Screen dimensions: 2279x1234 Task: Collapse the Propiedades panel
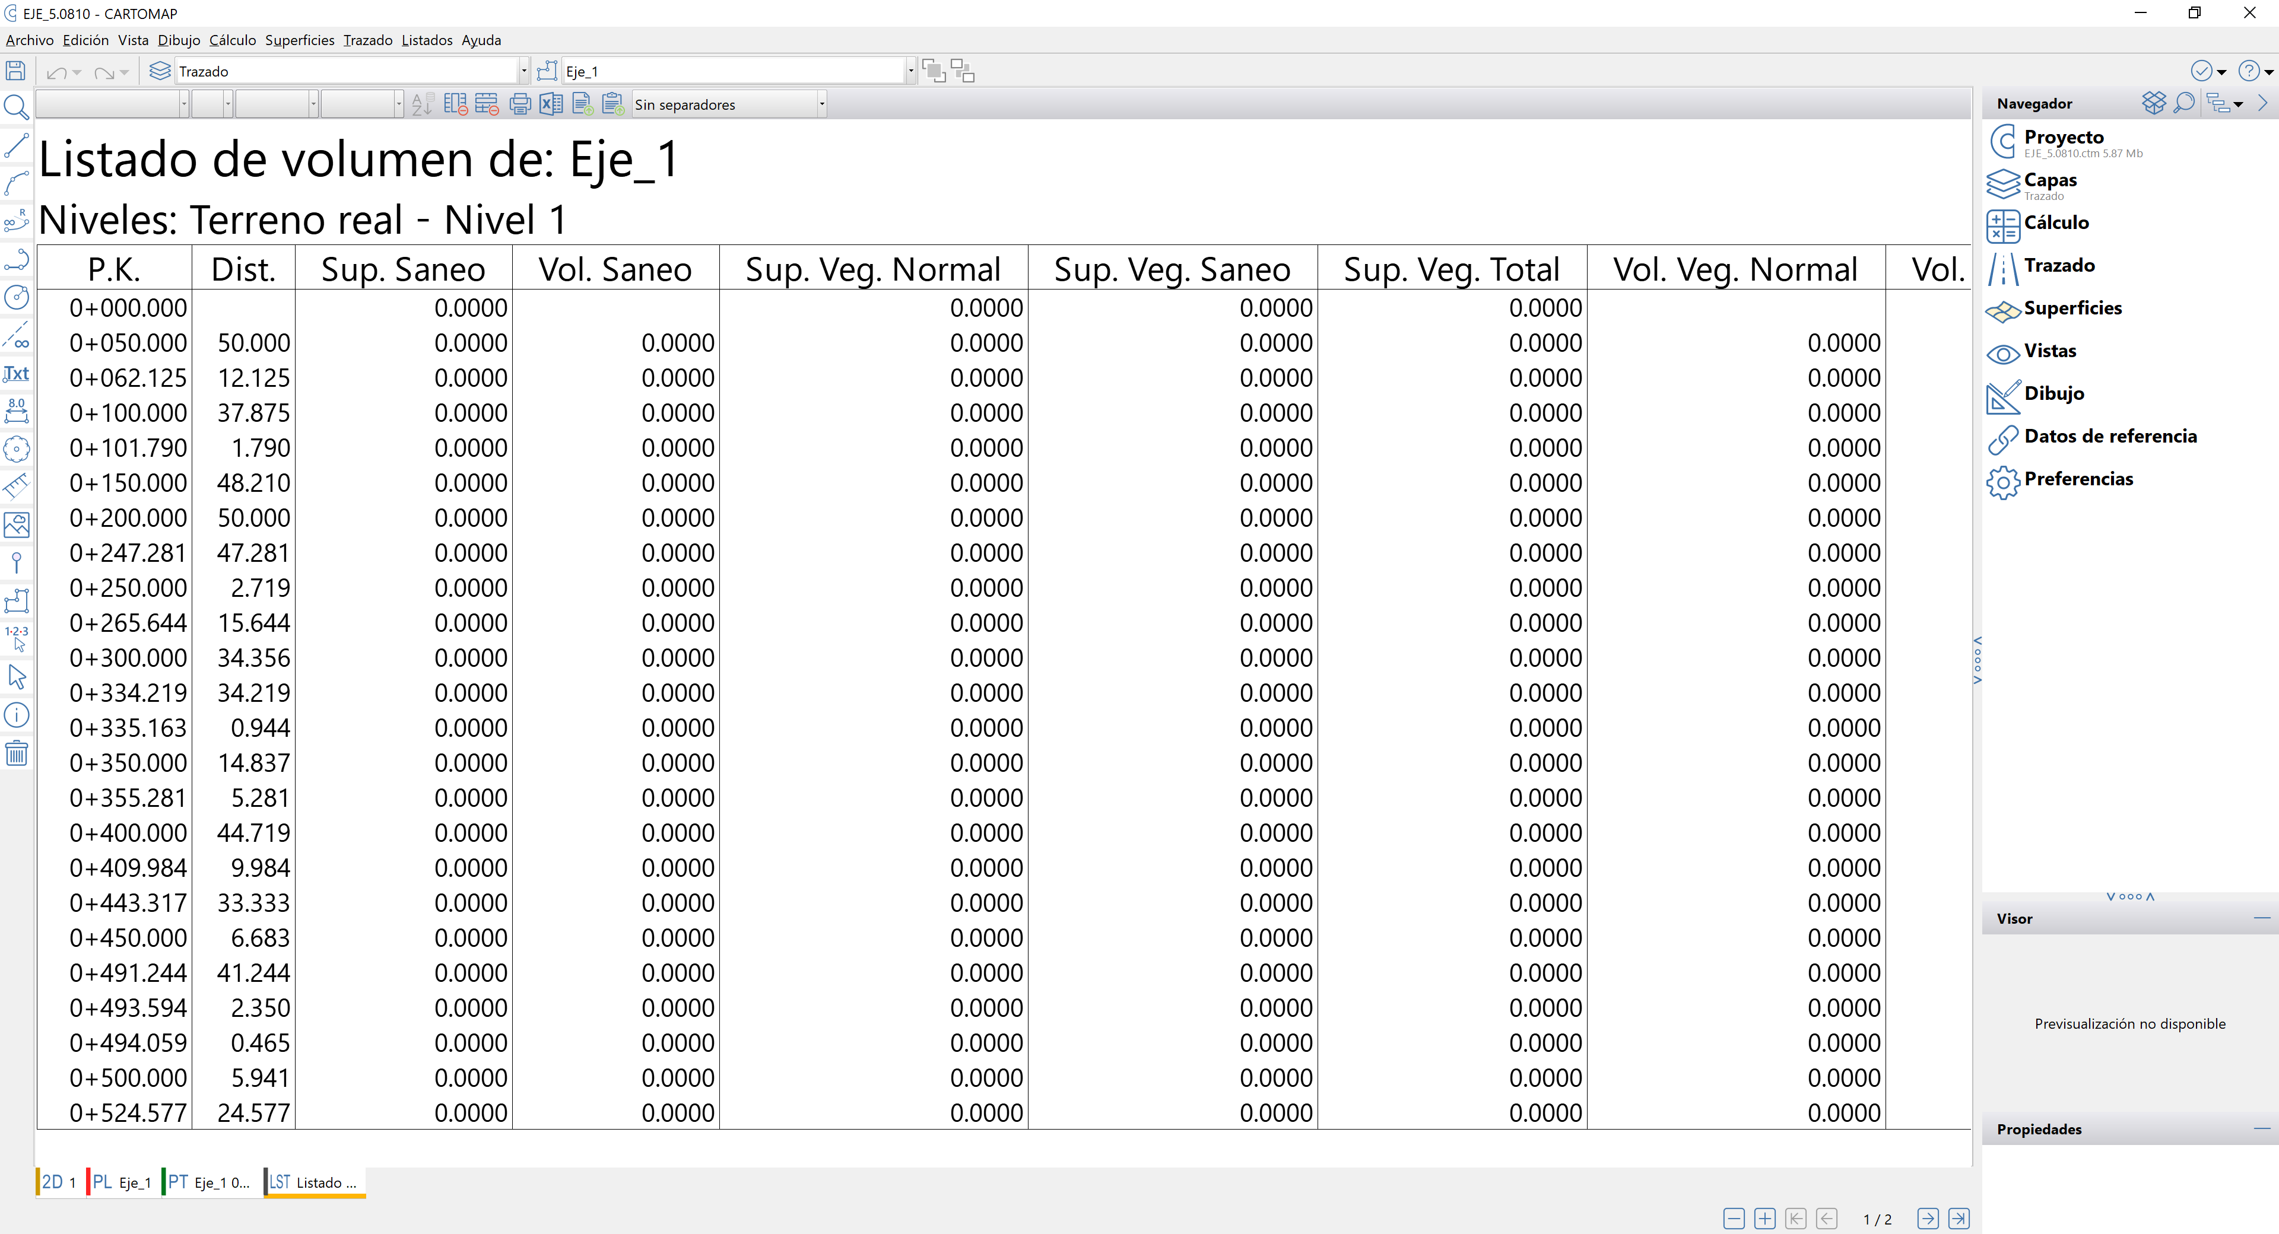2262,1129
